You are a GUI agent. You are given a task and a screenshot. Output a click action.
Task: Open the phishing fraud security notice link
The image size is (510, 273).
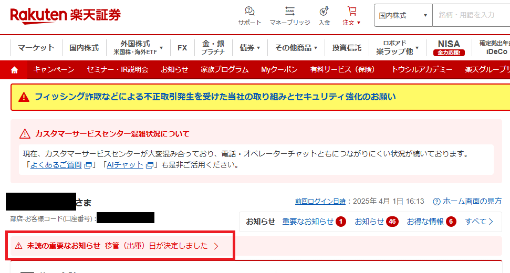[215, 97]
